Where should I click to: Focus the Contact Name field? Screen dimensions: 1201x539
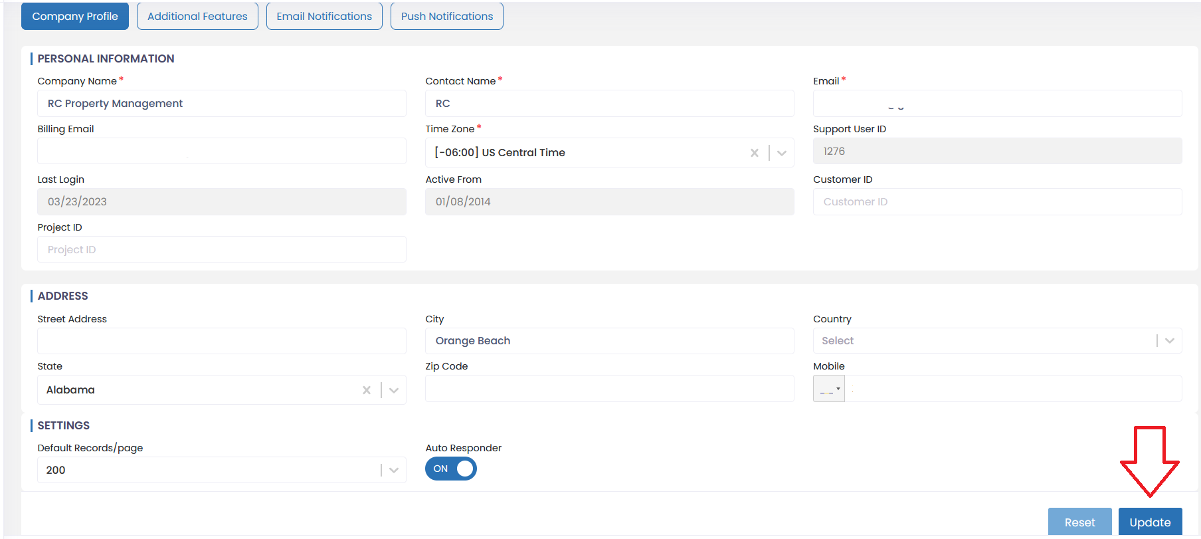click(x=610, y=104)
